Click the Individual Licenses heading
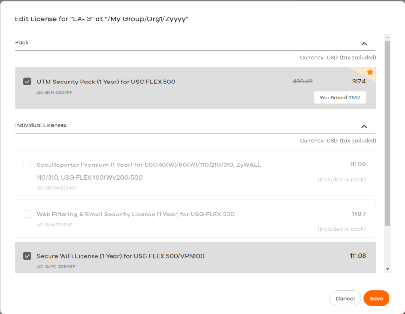This screenshot has height=314, width=405. point(41,125)
